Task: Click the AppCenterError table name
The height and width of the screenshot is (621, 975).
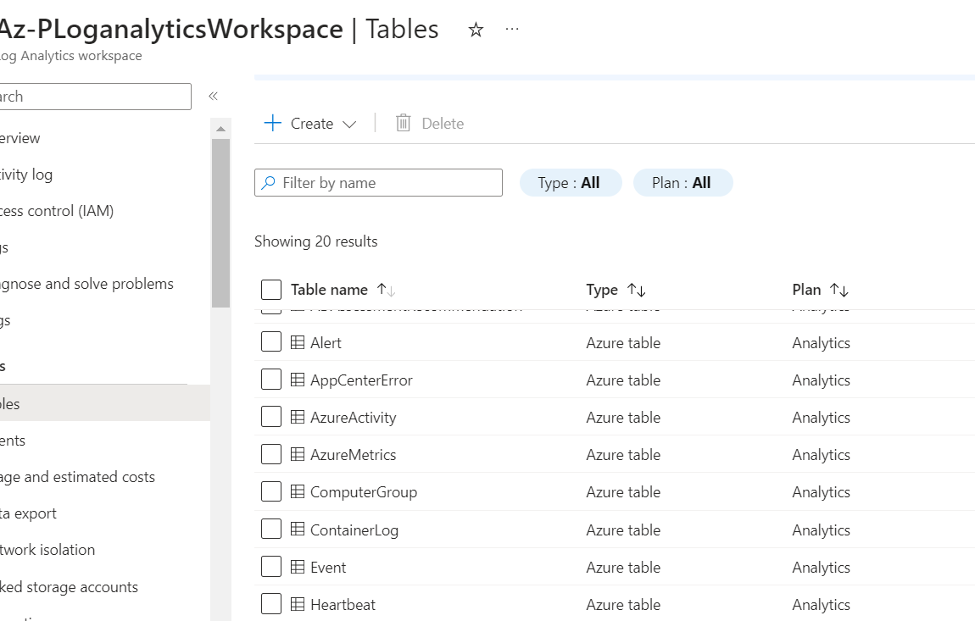Action: 361,380
